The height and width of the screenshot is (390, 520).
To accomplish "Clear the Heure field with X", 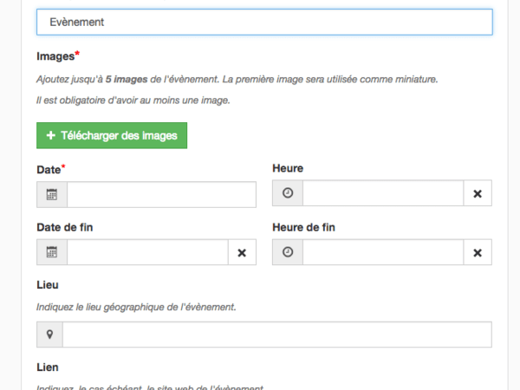I will pyautogui.click(x=477, y=194).
